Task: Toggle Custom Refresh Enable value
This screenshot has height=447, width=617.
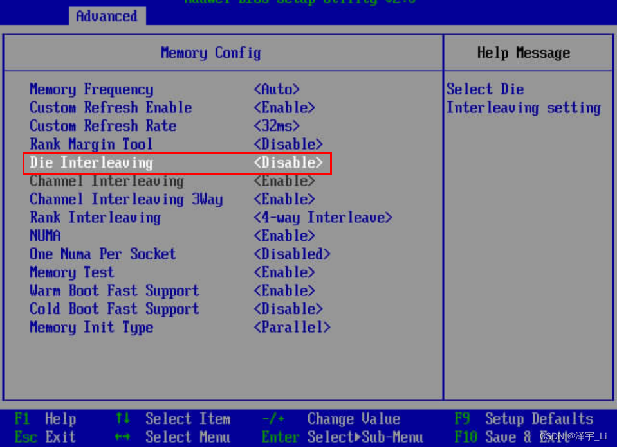Action: tap(284, 108)
